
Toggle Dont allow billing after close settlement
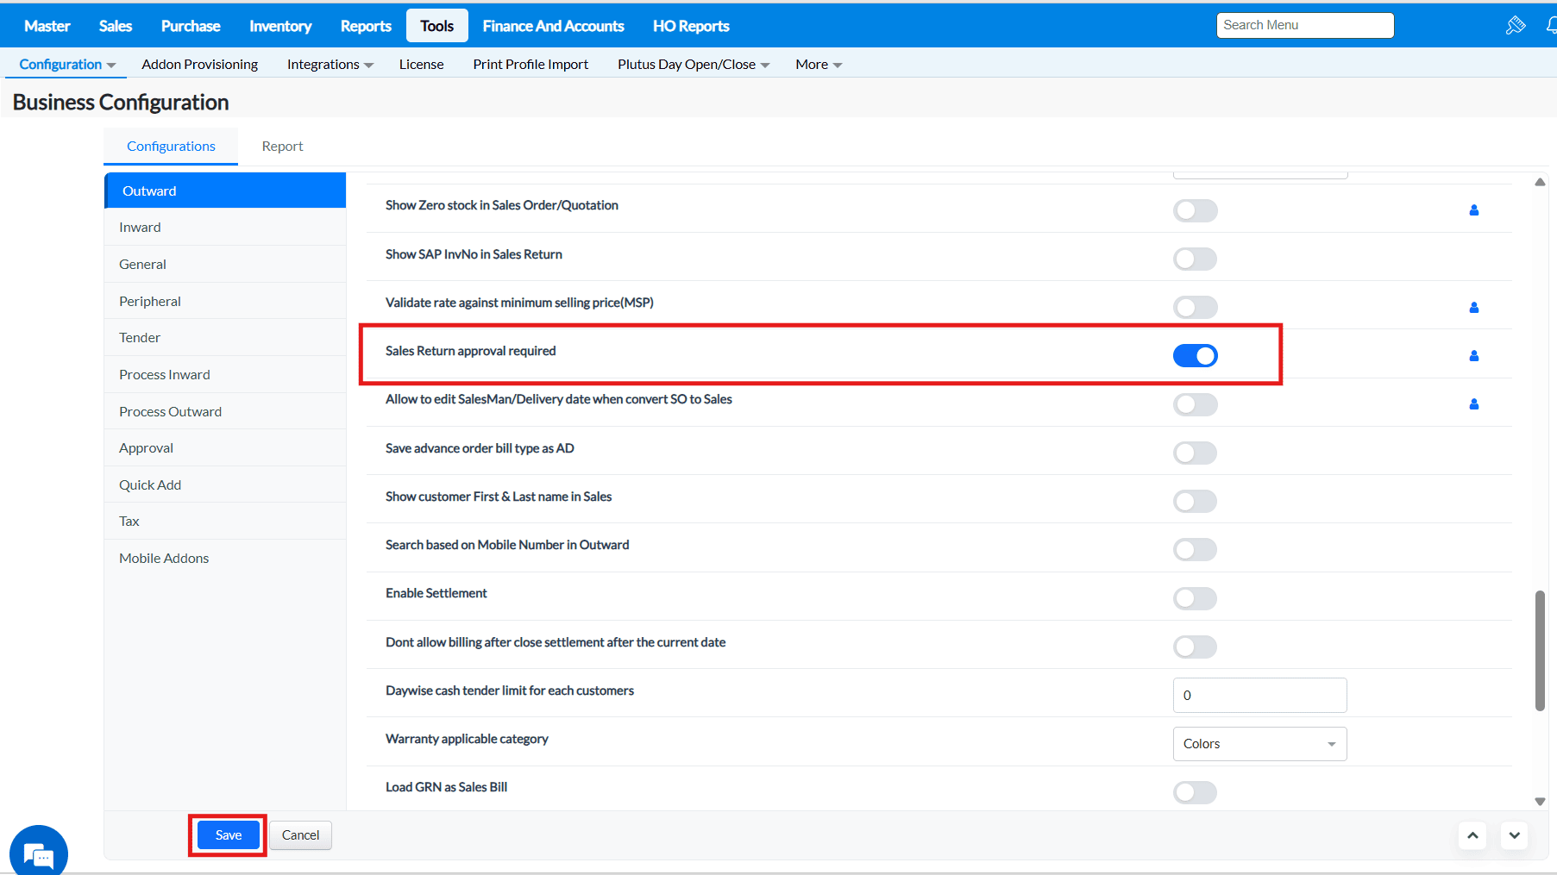pyautogui.click(x=1195, y=647)
